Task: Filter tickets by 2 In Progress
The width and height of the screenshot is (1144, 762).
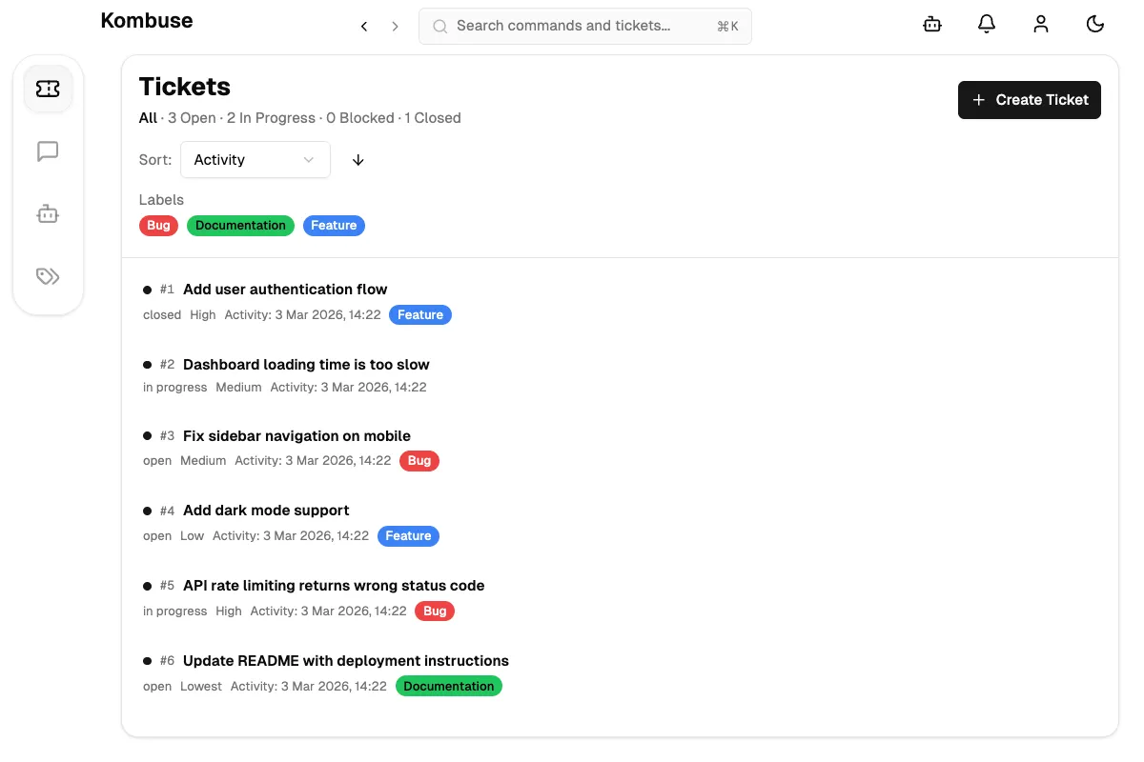Action: point(271,118)
